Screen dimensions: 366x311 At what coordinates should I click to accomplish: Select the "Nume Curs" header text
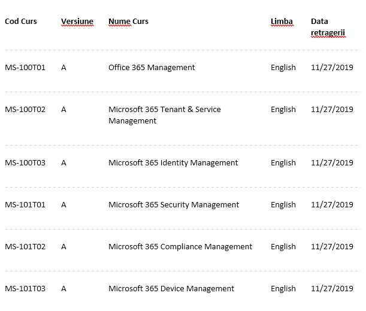(x=128, y=22)
